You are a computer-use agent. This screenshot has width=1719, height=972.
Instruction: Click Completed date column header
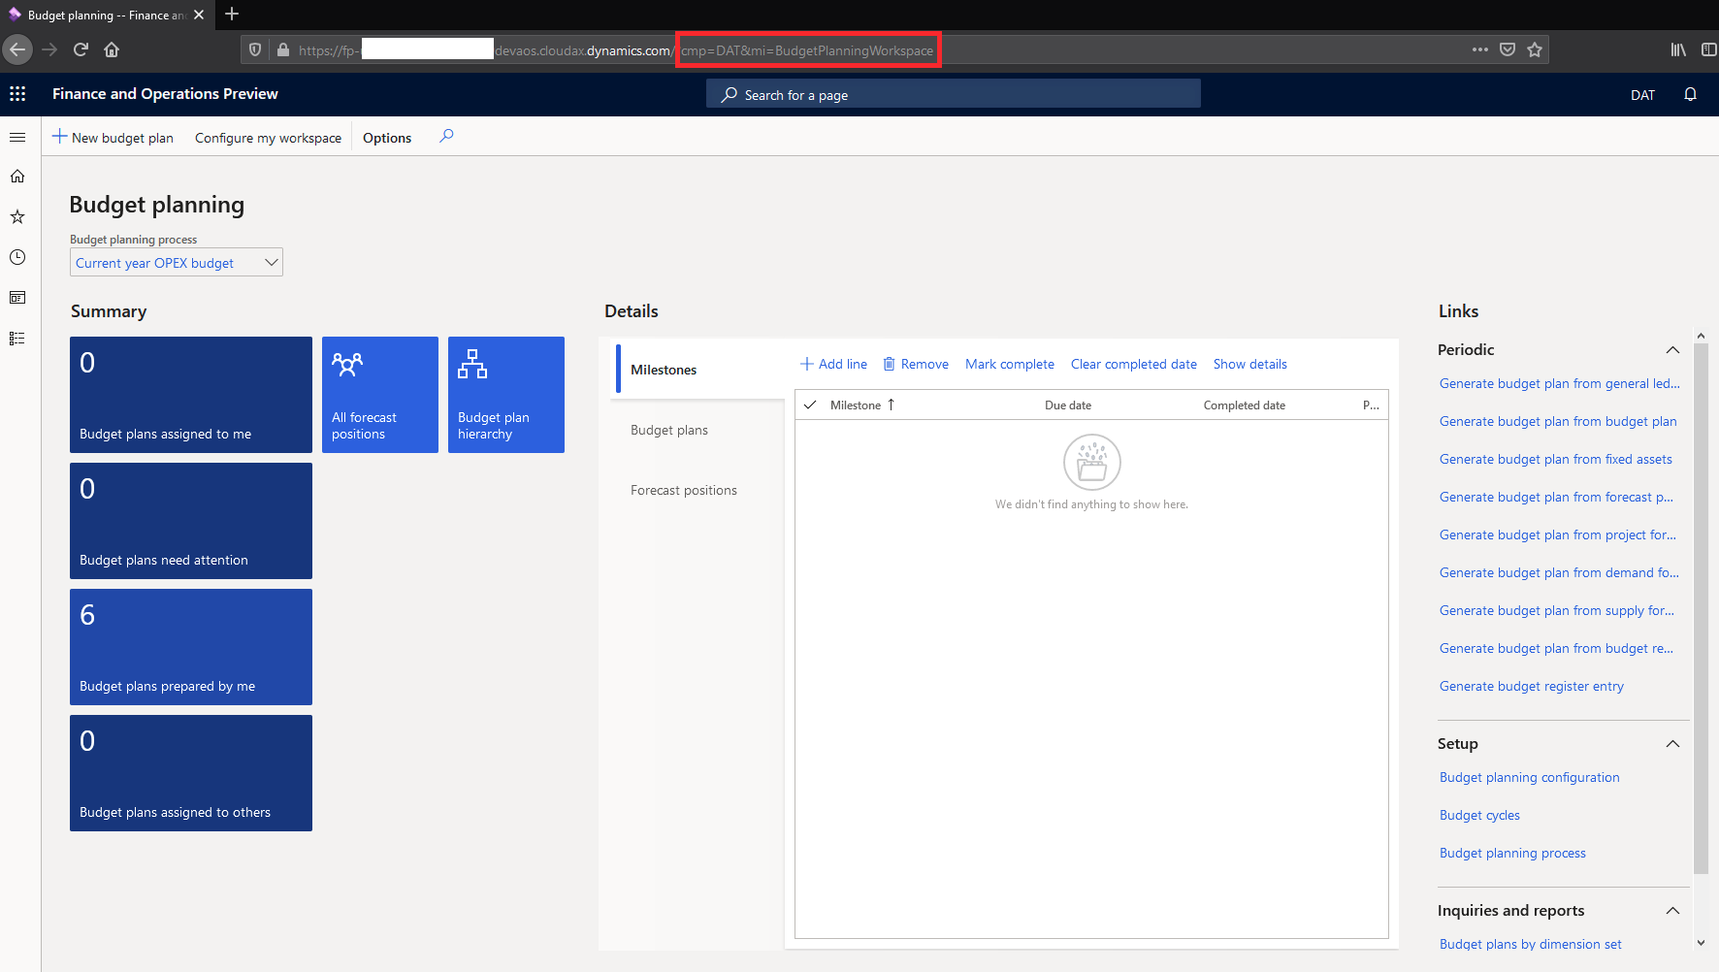tap(1245, 405)
